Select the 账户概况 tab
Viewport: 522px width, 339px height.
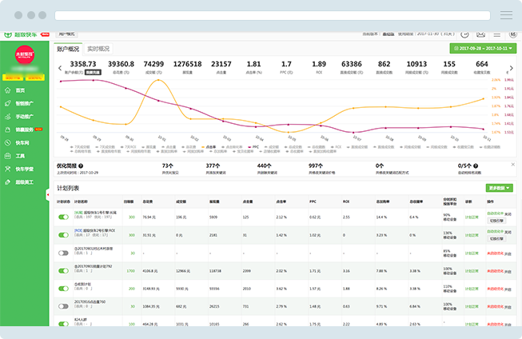pos(69,49)
